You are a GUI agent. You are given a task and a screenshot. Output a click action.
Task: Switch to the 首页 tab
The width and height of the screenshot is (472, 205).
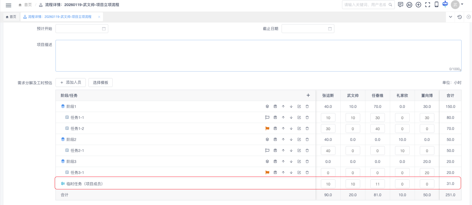tap(11, 17)
